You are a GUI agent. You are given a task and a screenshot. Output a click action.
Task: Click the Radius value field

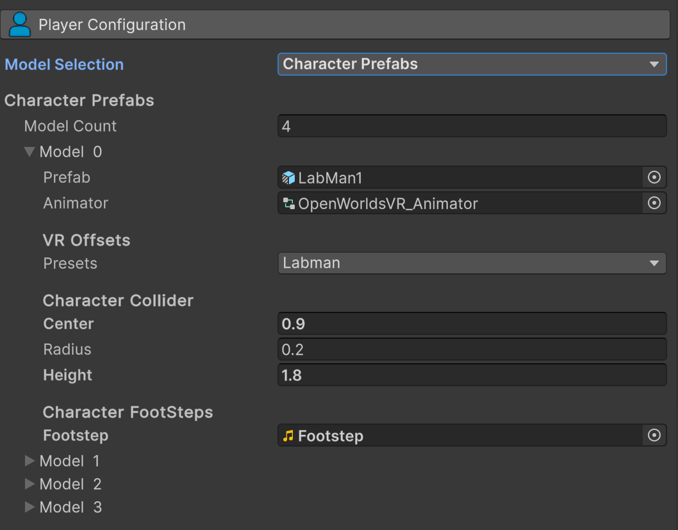pos(472,350)
